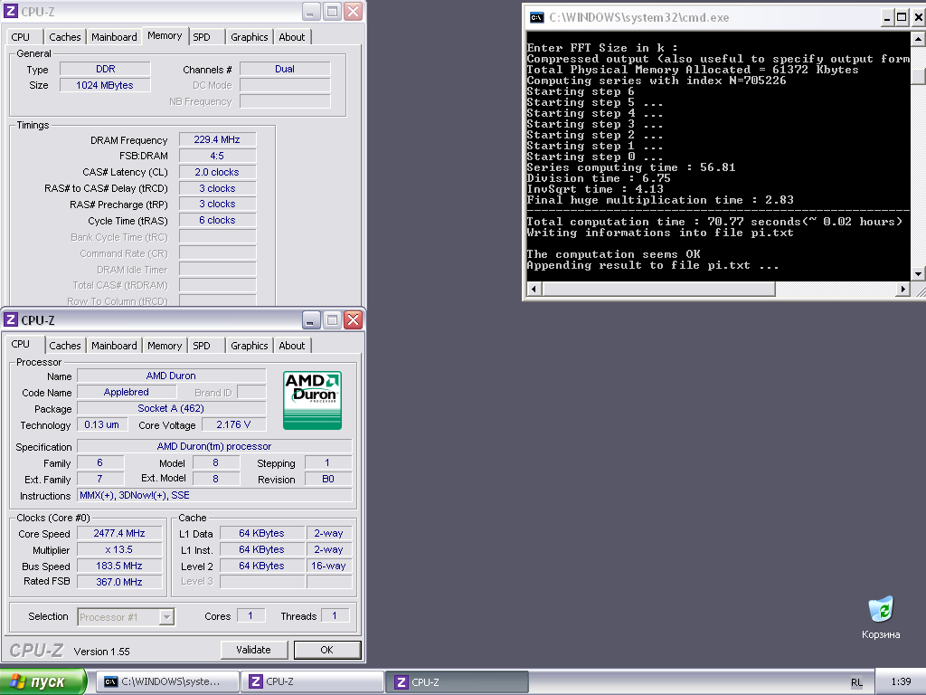Maximize the cmd.exe window
Screen dimensions: 926x695
coord(902,17)
